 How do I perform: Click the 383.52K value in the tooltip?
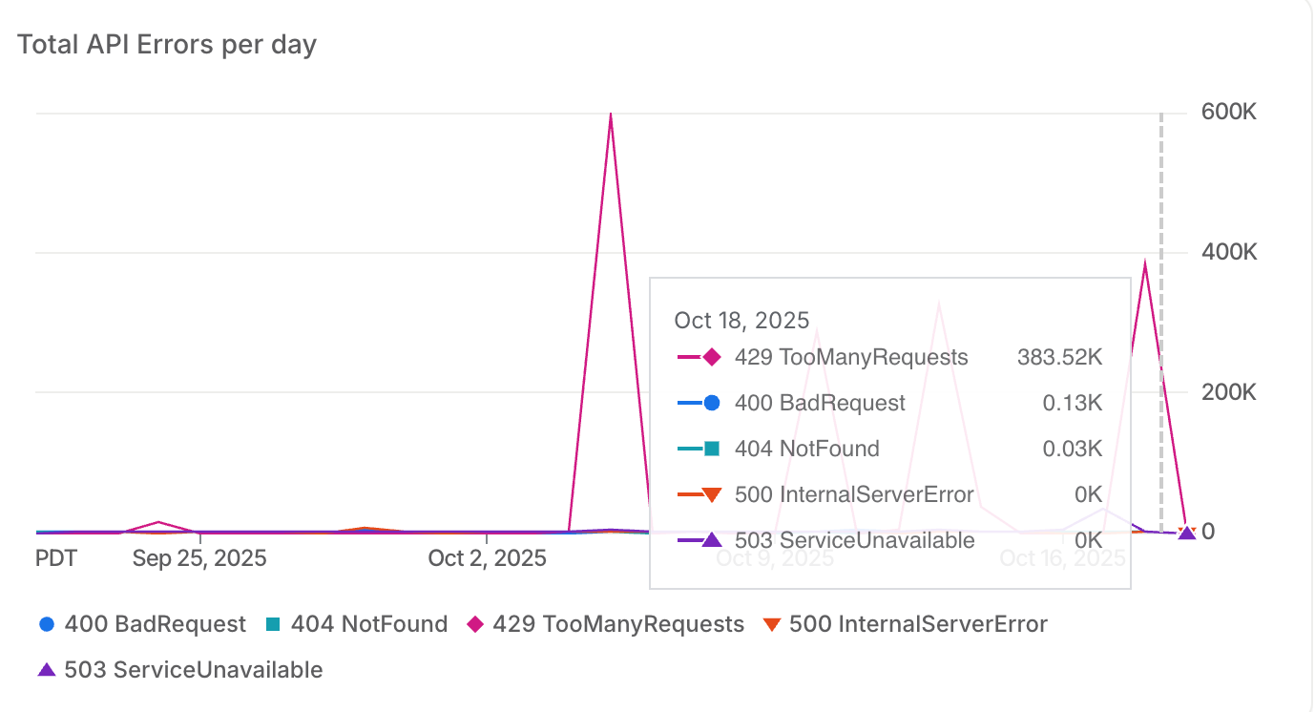1059,358
